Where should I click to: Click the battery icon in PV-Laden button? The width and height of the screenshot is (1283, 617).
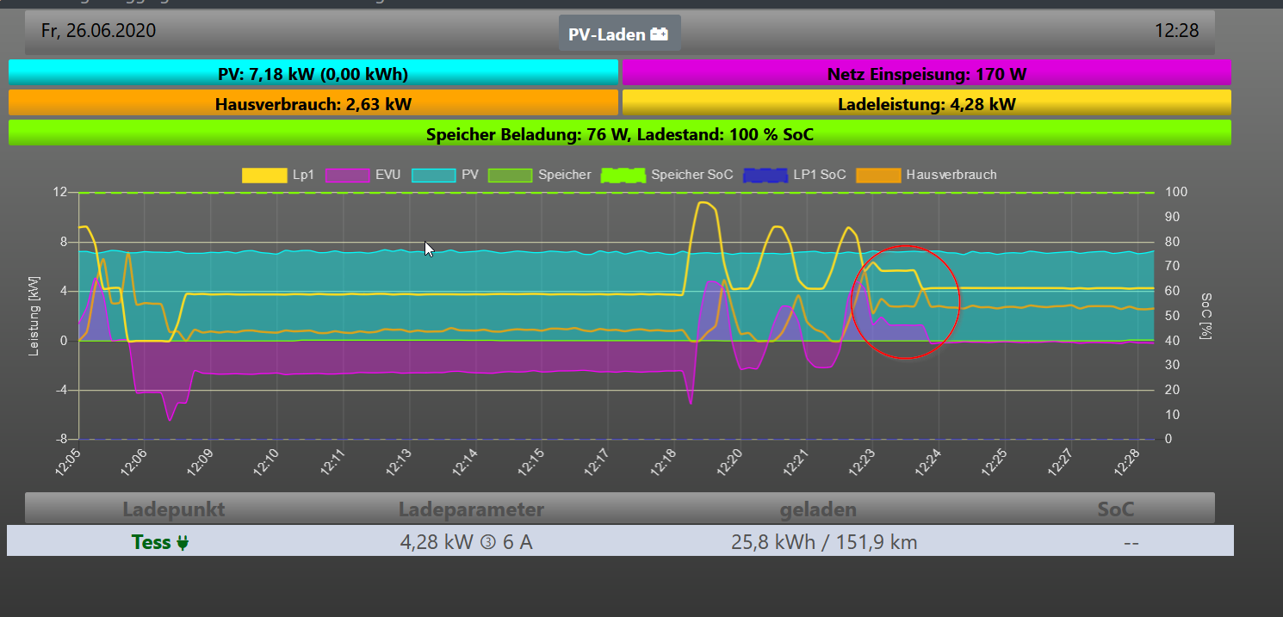(659, 35)
